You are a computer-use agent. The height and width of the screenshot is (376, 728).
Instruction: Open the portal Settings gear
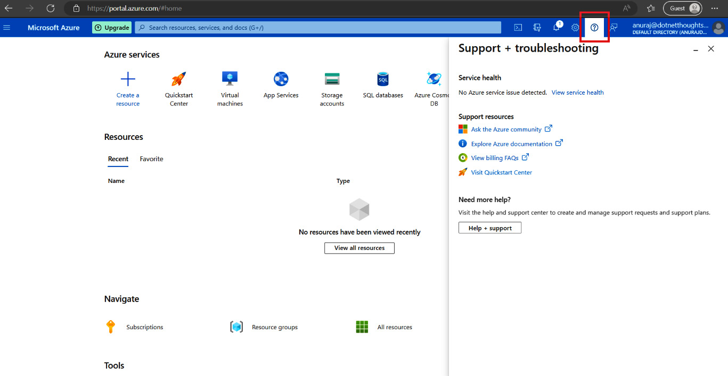tap(575, 28)
